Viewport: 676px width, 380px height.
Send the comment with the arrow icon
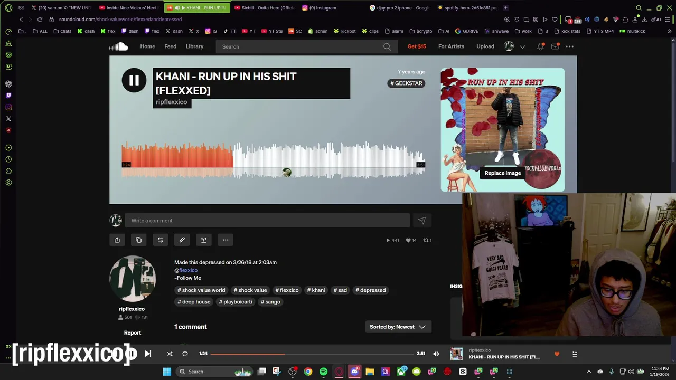421,221
